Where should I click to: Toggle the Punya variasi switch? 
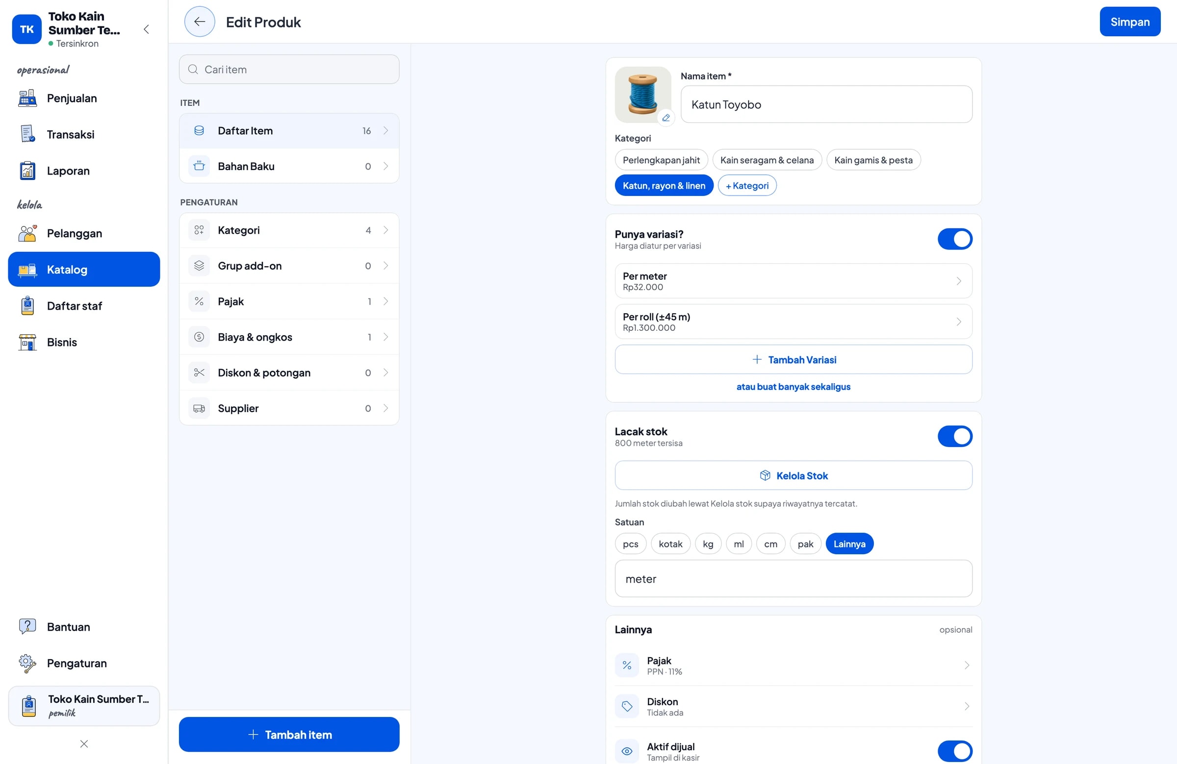tap(954, 239)
